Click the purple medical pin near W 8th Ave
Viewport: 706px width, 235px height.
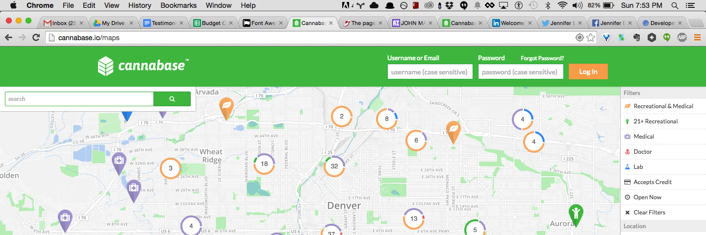(65, 221)
